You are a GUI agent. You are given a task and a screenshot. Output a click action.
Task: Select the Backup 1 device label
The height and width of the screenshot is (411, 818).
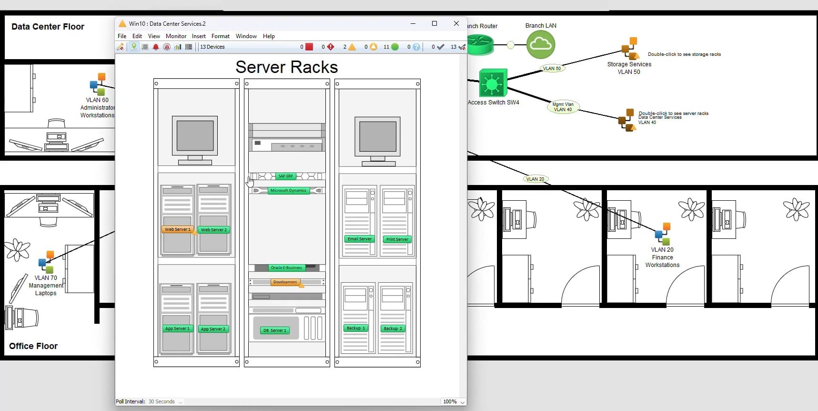click(x=355, y=328)
